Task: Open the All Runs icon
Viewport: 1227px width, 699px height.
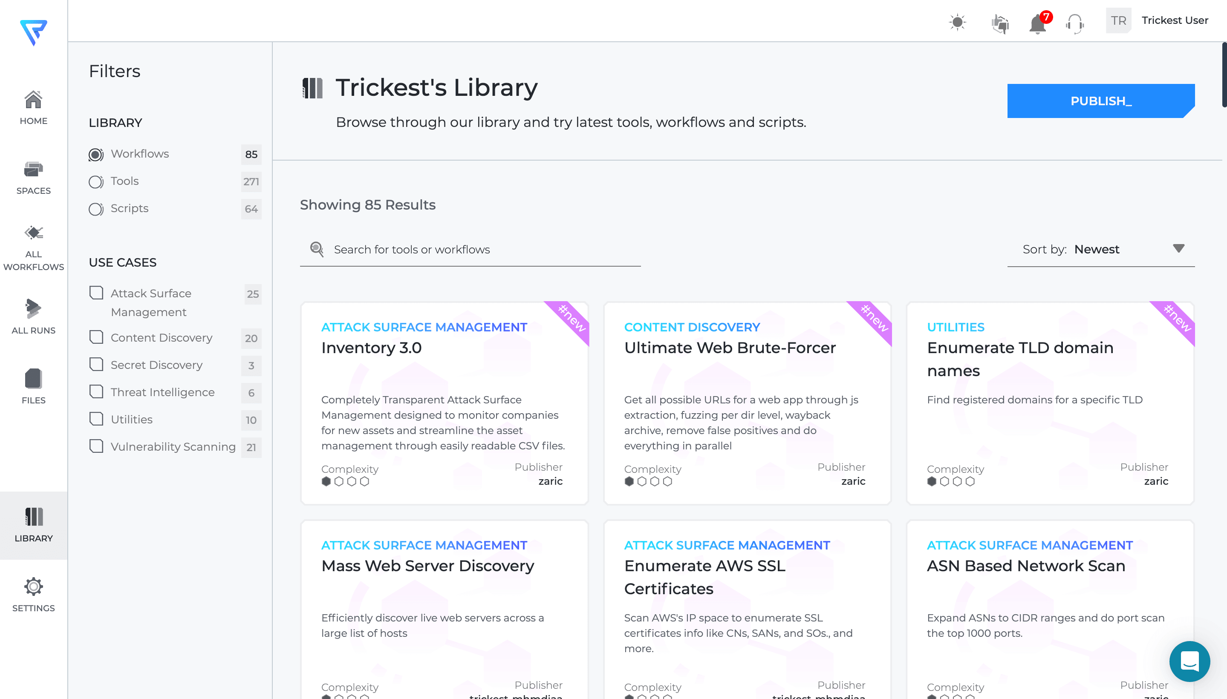Action: (34, 309)
